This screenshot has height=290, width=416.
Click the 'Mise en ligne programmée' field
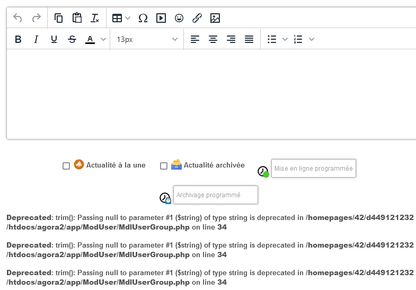tap(313, 169)
